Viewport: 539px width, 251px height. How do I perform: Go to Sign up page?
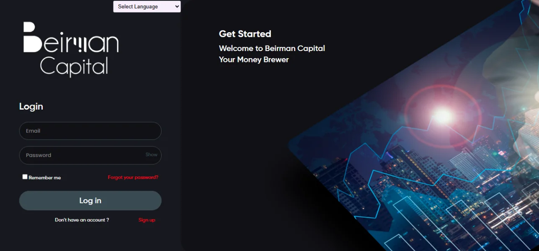(x=147, y=220)
